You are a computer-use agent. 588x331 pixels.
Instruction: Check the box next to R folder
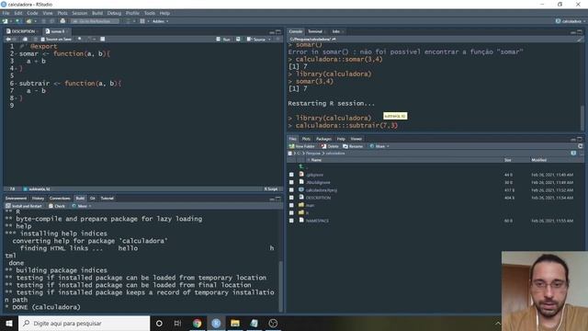tap(291, 213)
